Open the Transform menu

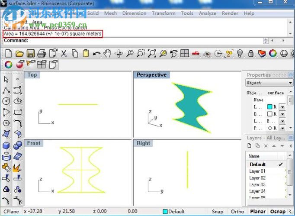coord(164,13)
